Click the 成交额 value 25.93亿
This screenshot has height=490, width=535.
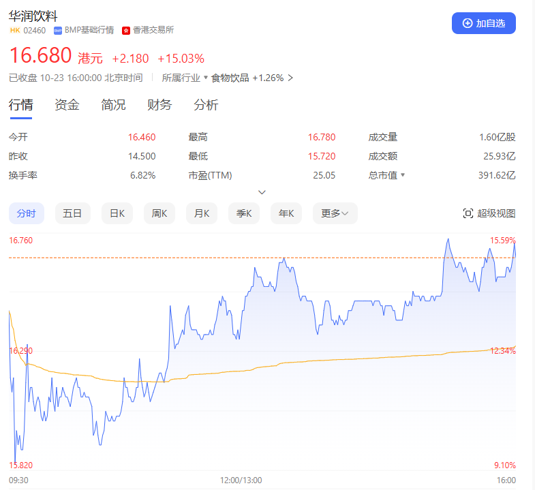click(x=499, y=156)
